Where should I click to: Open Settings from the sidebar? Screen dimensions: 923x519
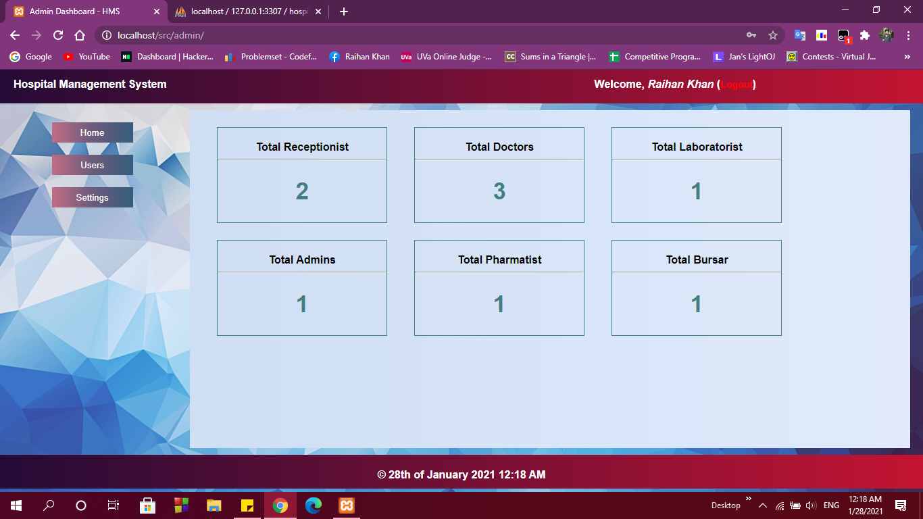pos(92,197)
